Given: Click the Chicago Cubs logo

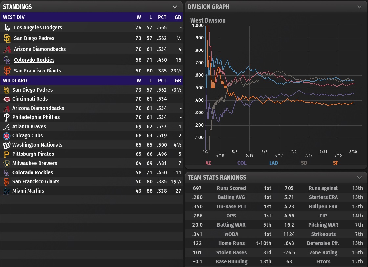Looking at the screenshot, I should 6,136.
